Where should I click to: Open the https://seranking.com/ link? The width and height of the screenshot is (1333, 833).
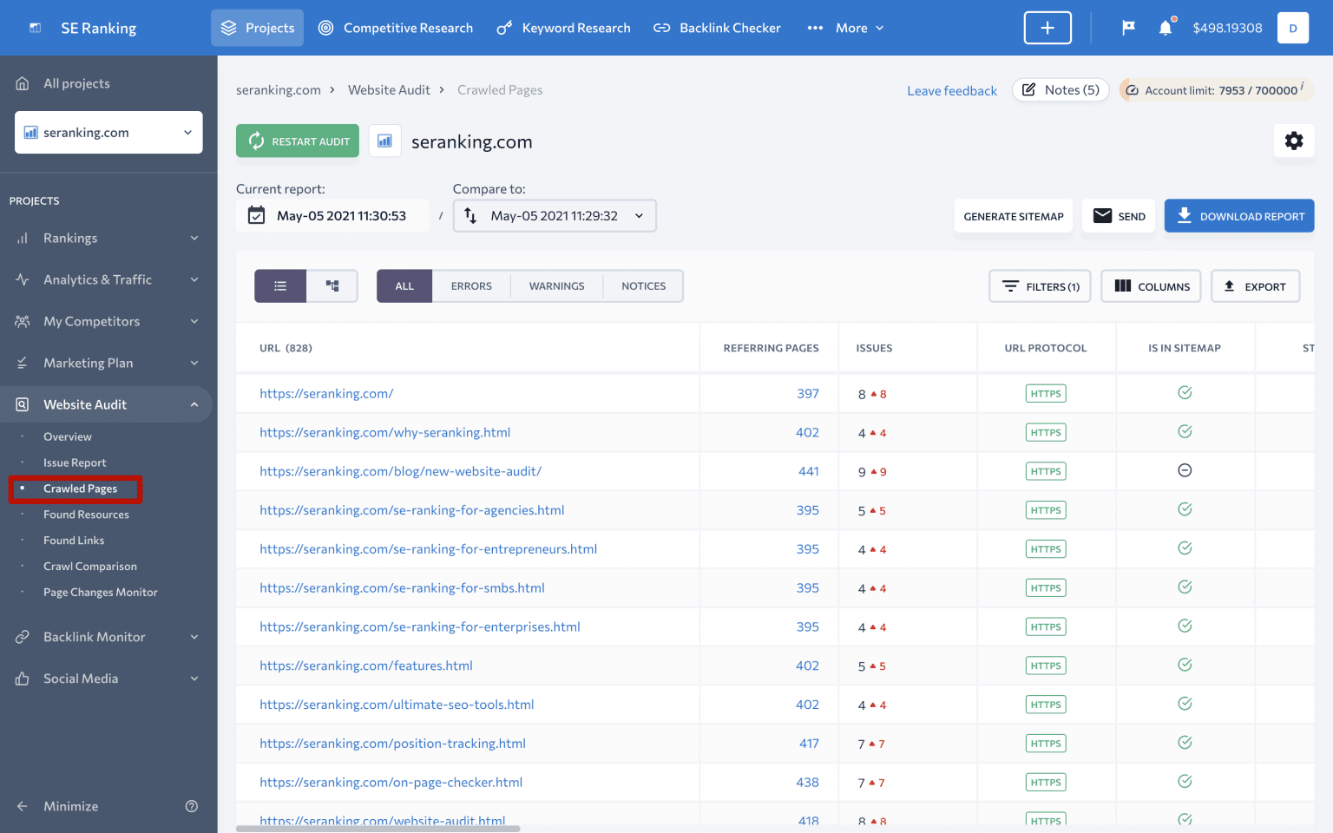(326, 393)
